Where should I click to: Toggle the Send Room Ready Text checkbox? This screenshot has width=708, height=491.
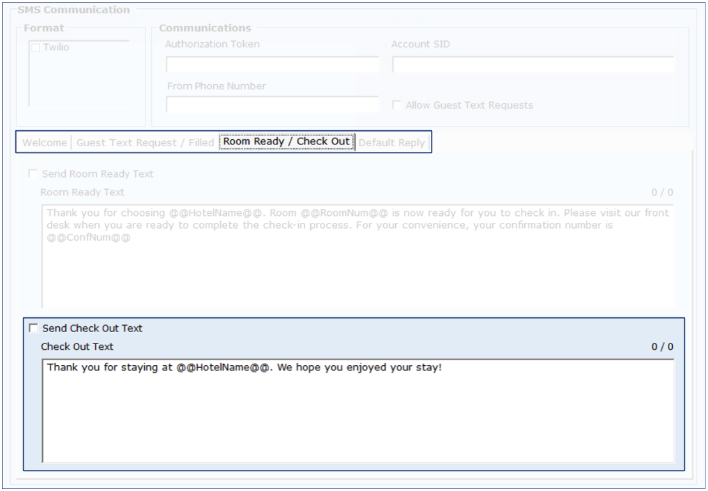pos(33,174)
